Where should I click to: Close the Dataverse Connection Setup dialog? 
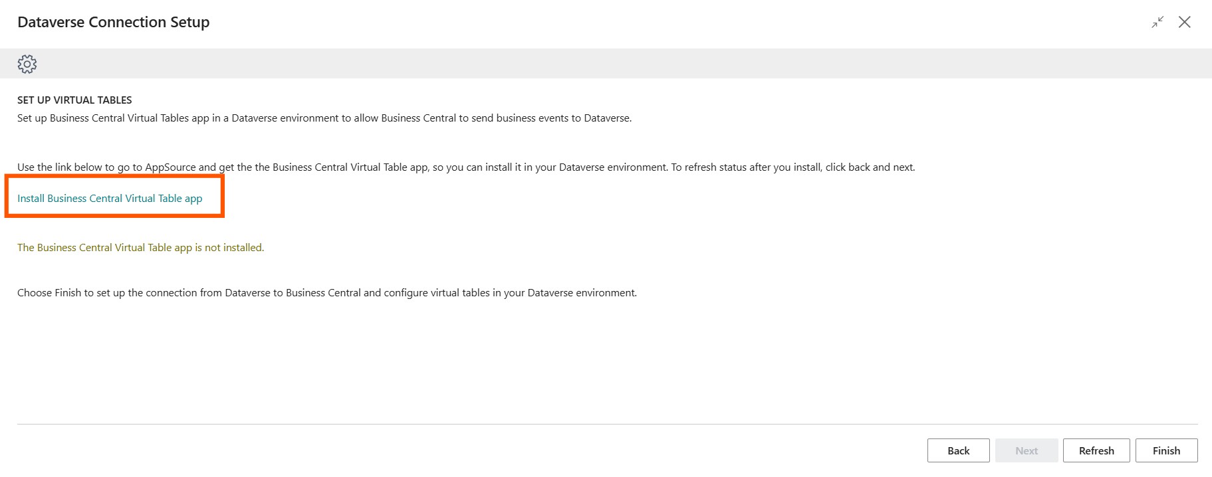point(1184,22)
